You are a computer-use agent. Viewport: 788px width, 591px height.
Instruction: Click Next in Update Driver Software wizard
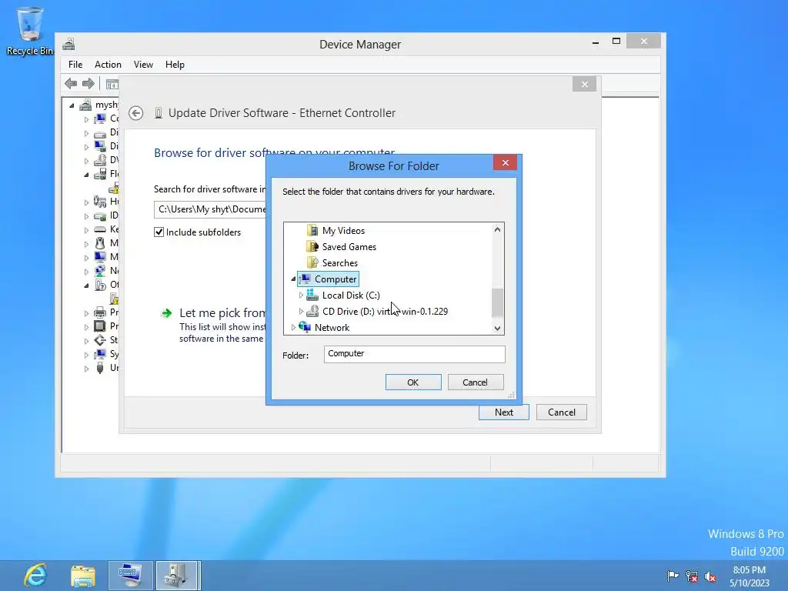(503, 412)
